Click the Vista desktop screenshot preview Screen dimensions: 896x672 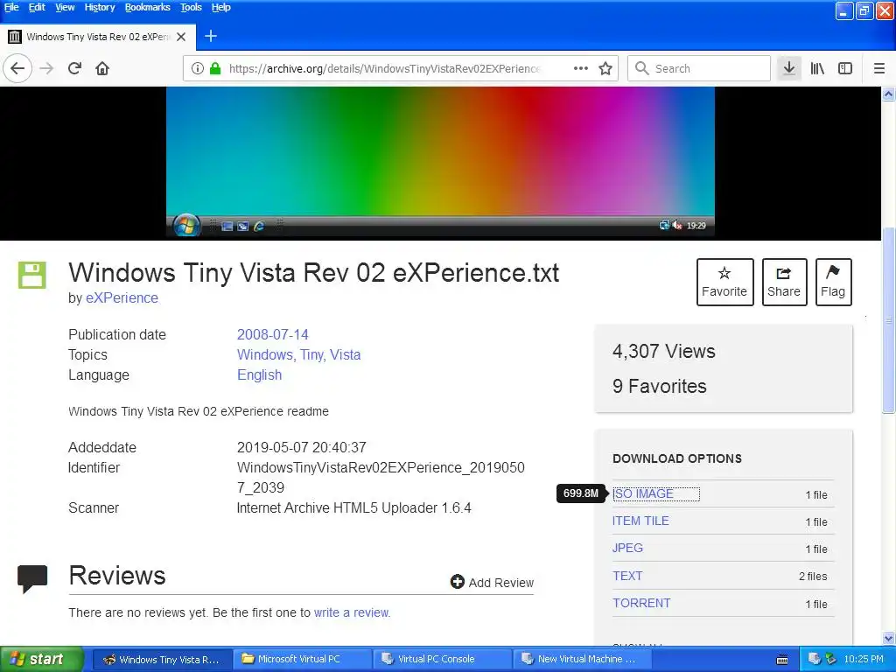(440, 162)
